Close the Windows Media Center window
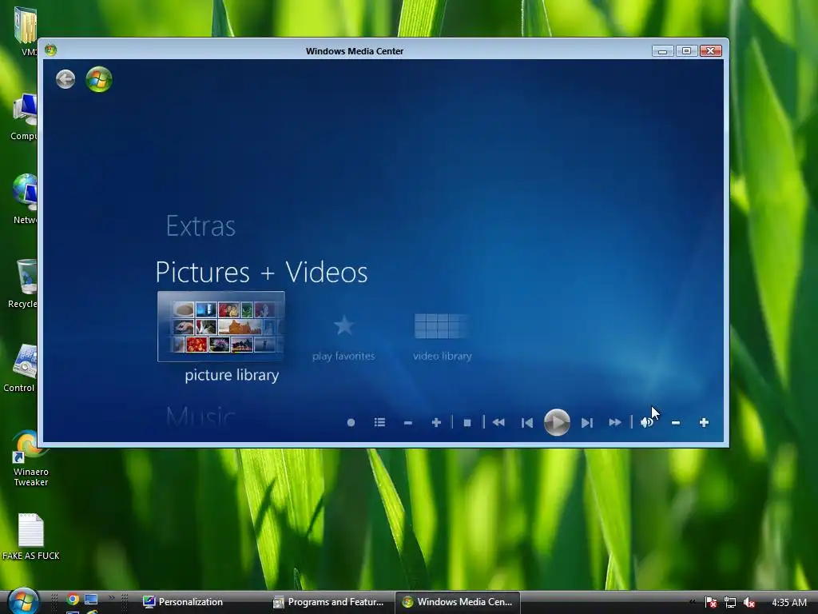This screenshot has width=818, height=614. 710,50
